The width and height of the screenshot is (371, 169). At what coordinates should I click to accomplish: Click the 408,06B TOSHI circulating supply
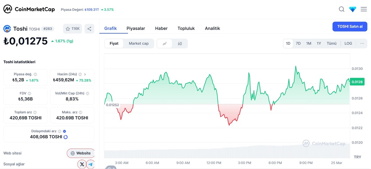pos(46,137)
